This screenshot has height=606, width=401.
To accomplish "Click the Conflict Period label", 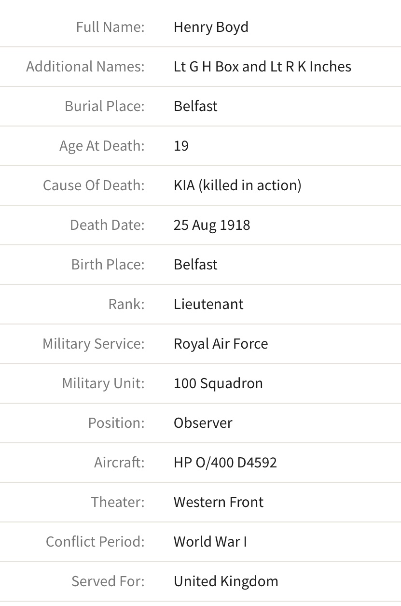I will click(95, 542).
